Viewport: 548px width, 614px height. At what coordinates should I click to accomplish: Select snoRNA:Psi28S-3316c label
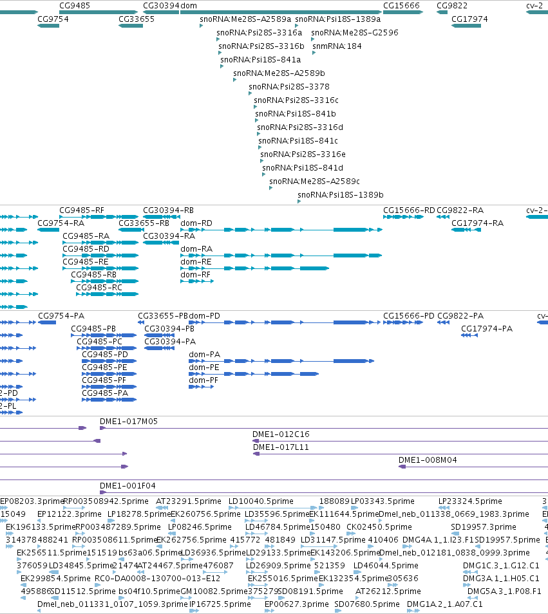pyautogui.click(x=296, y=100)
